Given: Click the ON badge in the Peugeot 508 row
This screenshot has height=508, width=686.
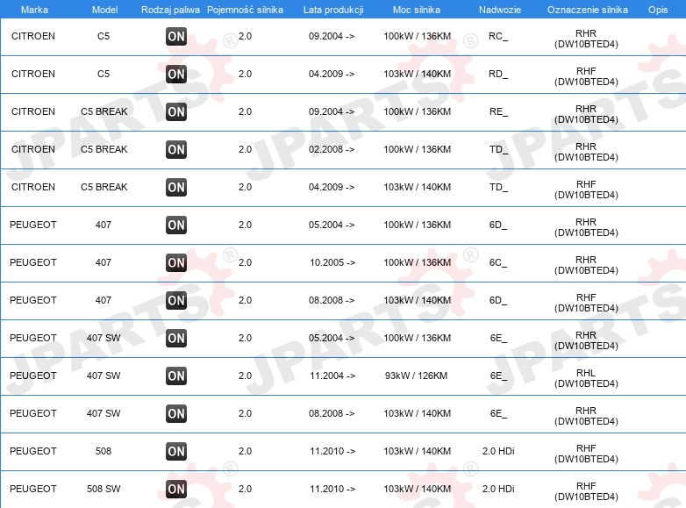Looking at the screenshot, I should point(176,451).
